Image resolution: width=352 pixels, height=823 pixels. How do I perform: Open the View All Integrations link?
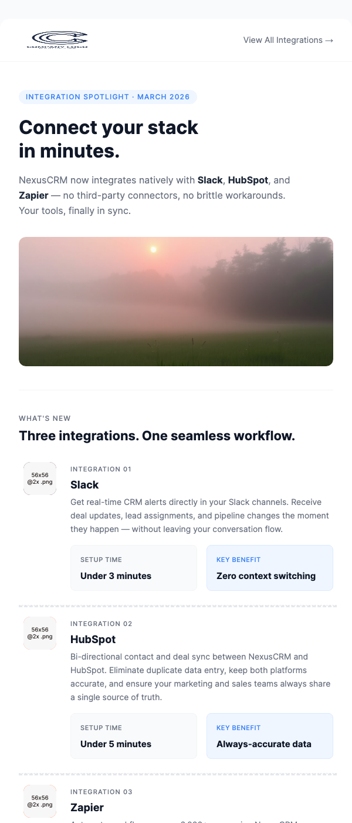pyautogui.click(x=283, y=40)
